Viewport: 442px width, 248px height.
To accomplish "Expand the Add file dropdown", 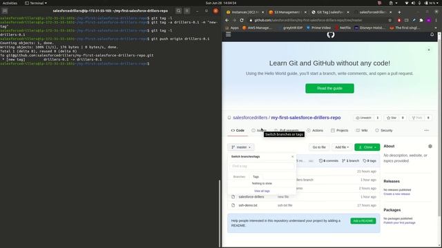I will click(342, 147).
